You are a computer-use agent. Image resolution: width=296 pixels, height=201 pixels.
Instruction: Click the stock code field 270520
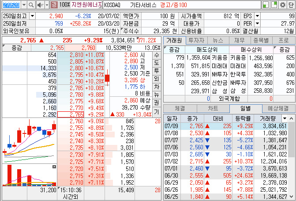click(x=11, y=5)
